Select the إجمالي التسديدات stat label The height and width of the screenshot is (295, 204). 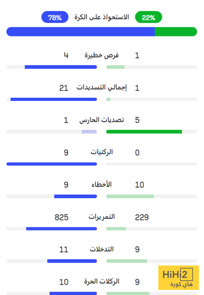pos(102,88)
